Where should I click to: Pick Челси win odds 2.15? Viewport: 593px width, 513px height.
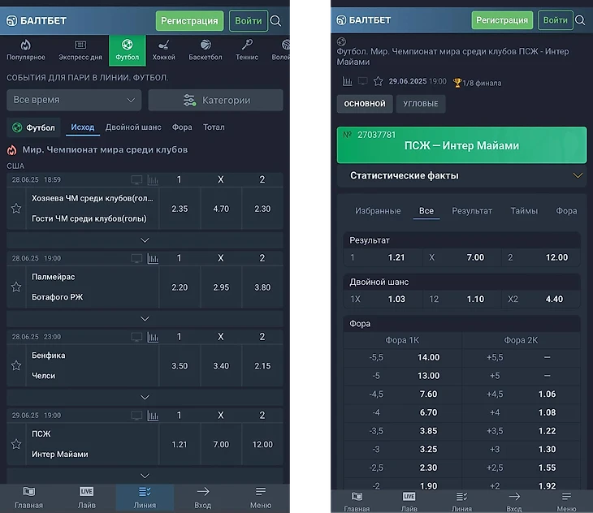(x=262, y=366)
